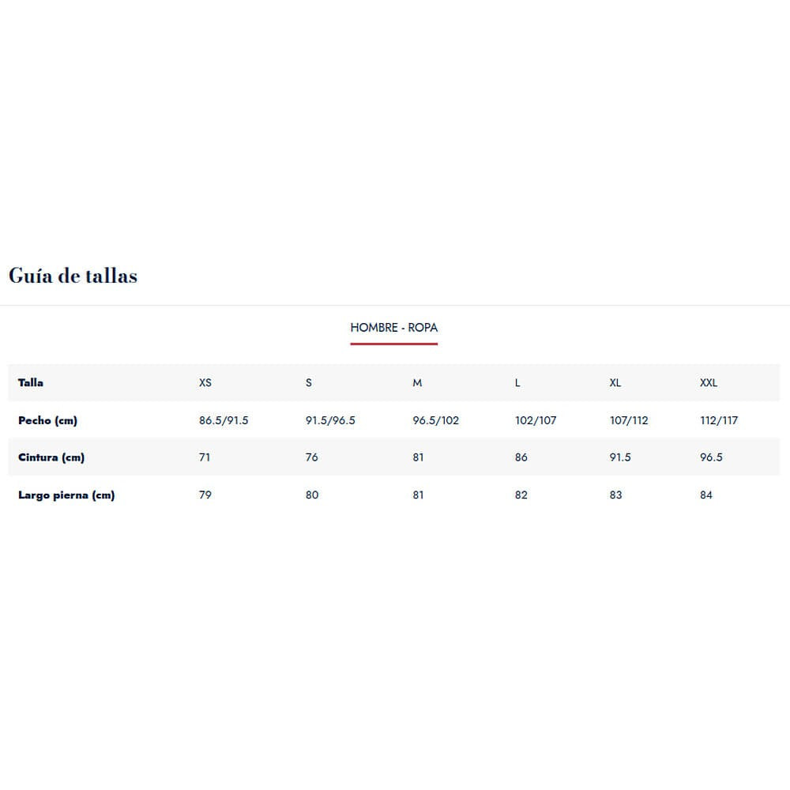Image resolution: width=790 pixels, height=790 pixels.
Task: Click chest value 86.5/91.5
Action: [x=224, y=420]
